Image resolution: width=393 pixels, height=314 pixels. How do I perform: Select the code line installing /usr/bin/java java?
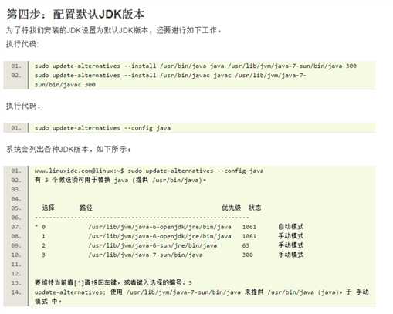pyautogui.click(x=195, y=66)
